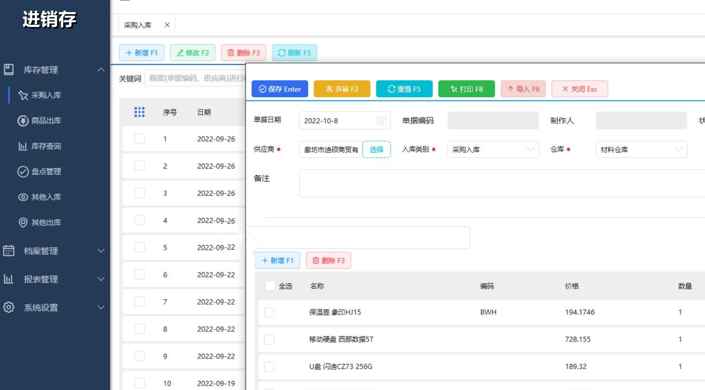Click the 选择 supplier button
Image resolution: width=705 pixels, height=390 pixels.
click(376, 150)
